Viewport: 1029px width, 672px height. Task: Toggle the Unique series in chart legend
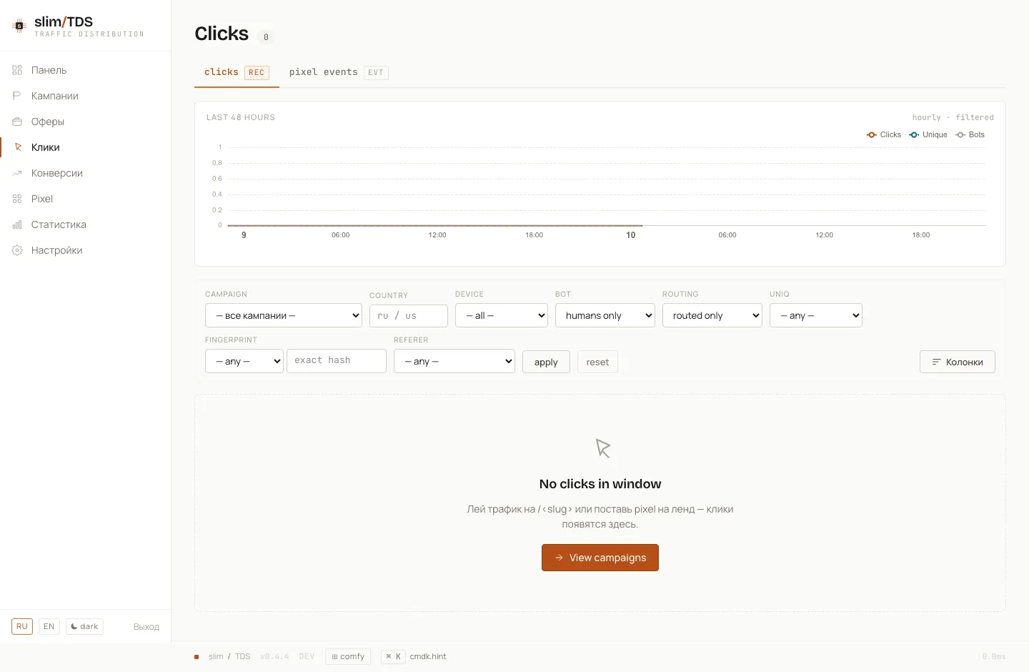pos(928,134)
